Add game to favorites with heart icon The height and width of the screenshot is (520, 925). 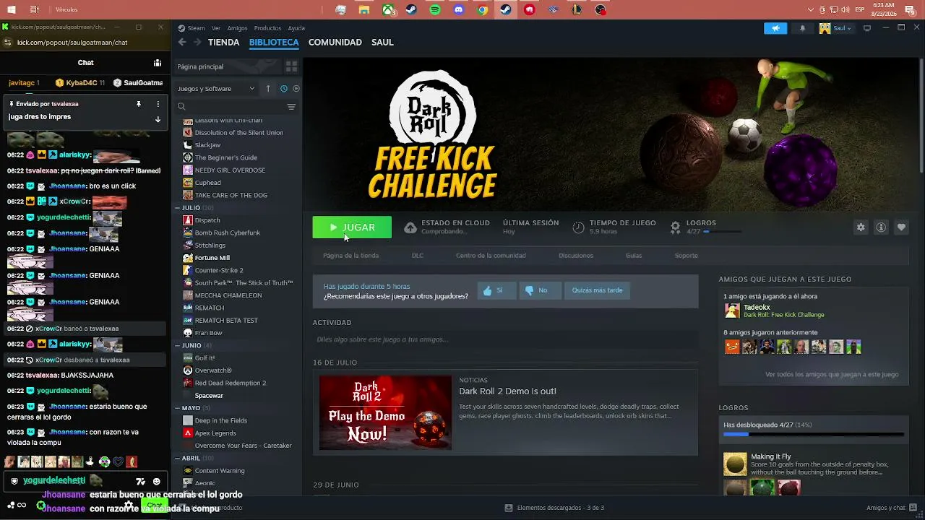tap(901, 227)
